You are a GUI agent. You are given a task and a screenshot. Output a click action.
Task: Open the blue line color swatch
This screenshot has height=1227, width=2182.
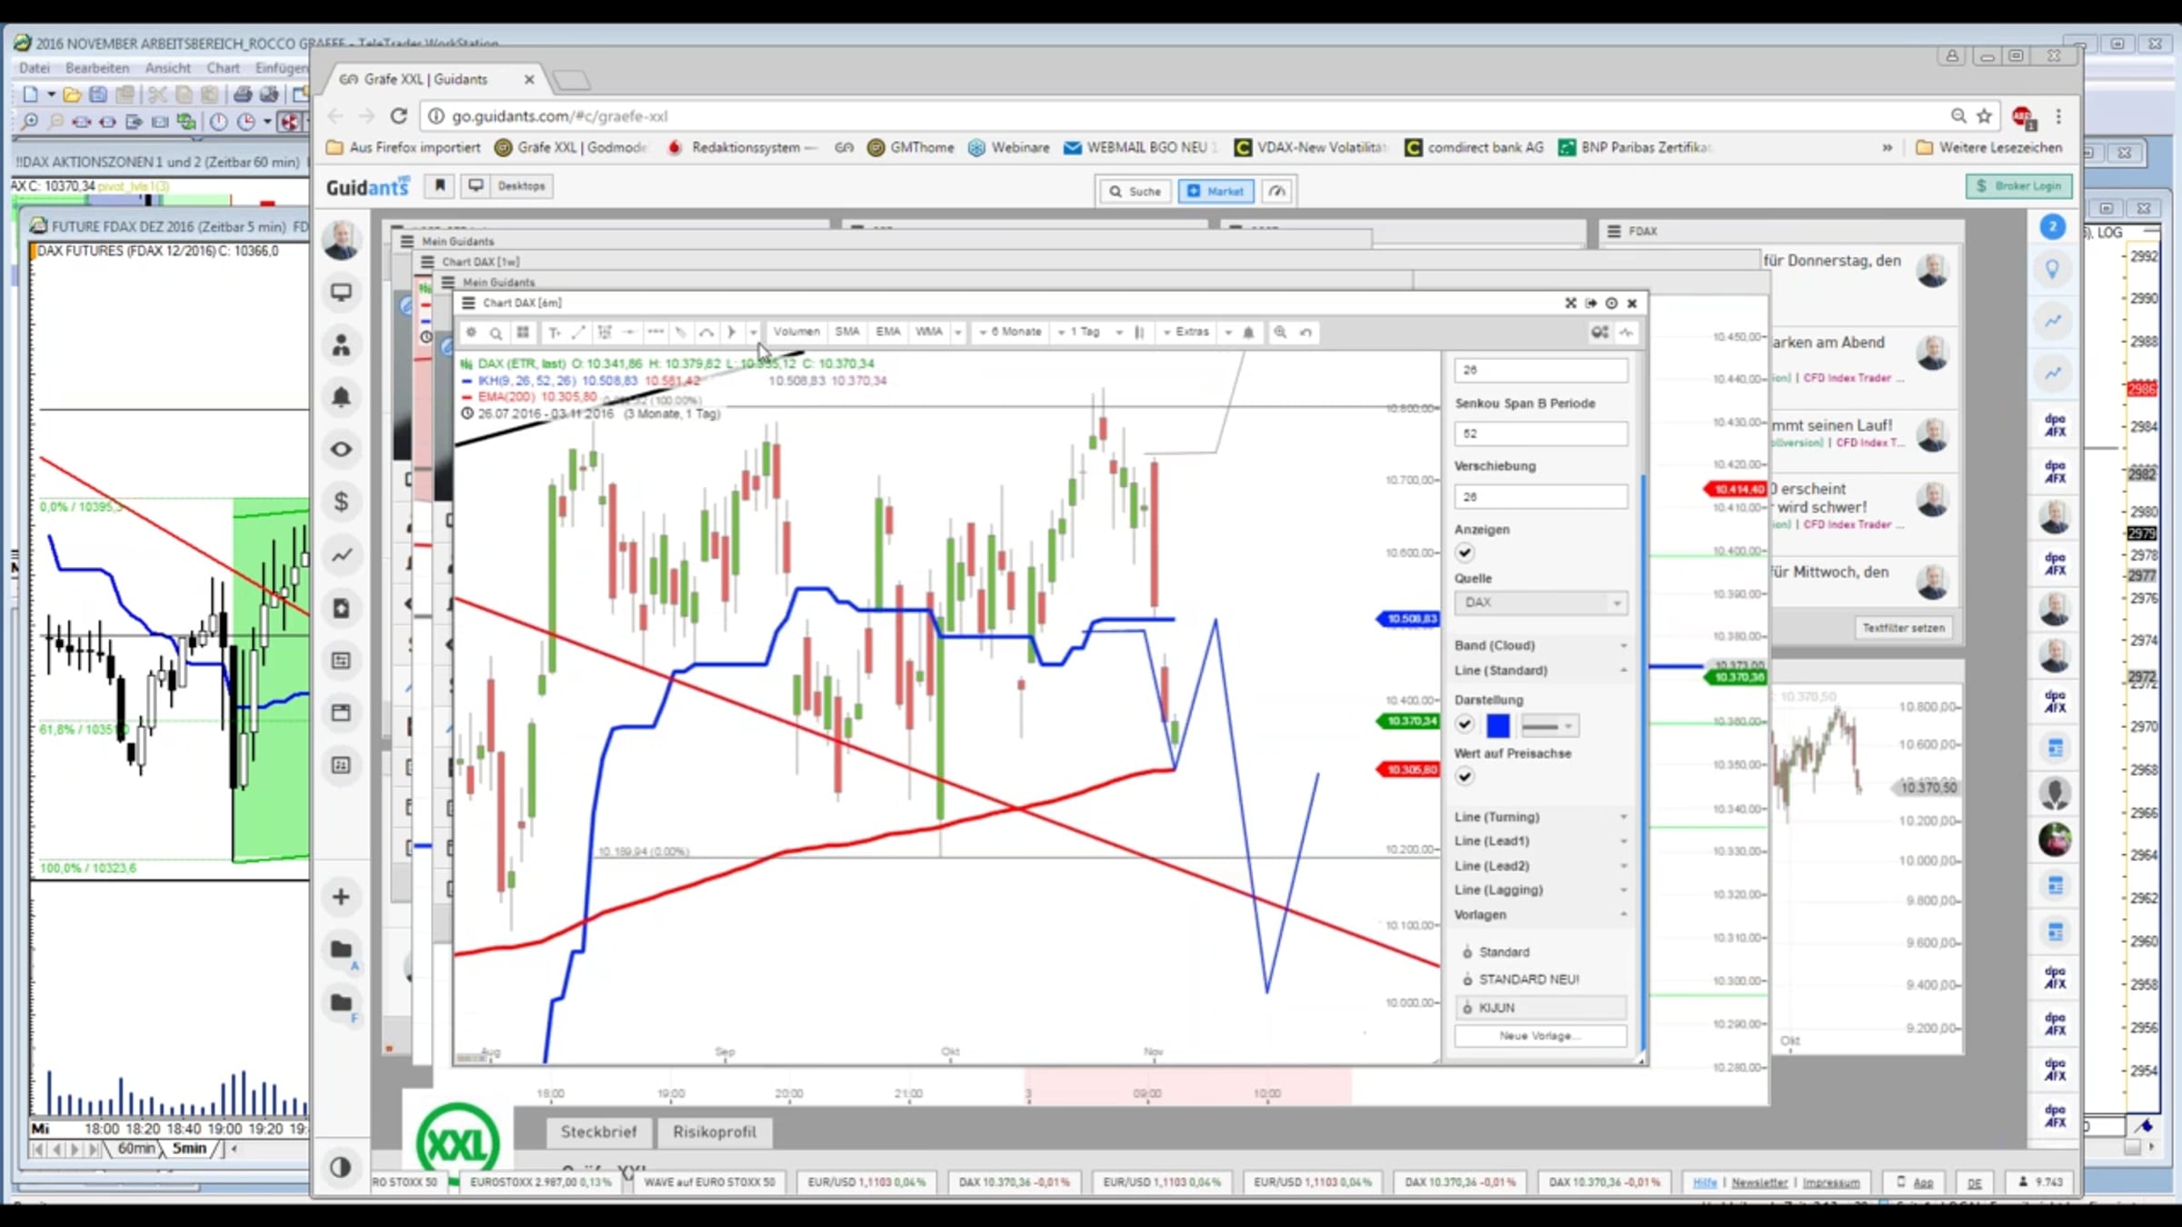click(1497, 725)
